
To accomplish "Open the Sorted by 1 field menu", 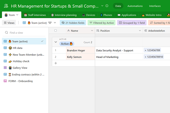I will click(x=159, y=23).
